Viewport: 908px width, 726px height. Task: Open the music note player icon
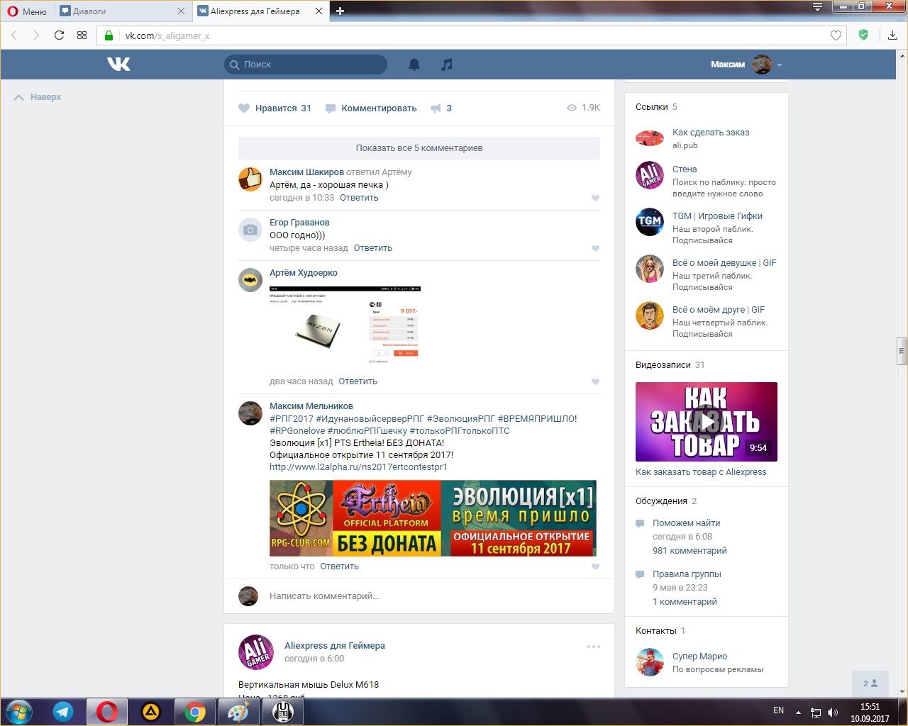coord(446,65)
